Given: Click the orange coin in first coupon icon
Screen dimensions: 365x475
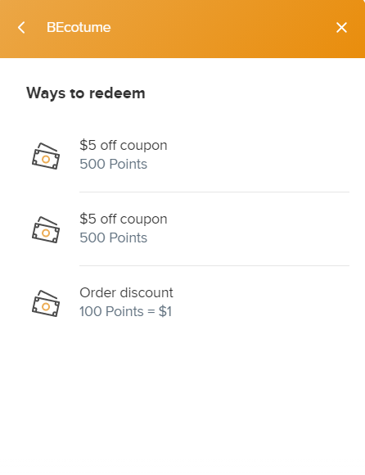Looking at the screenshot, I should 46,160.
